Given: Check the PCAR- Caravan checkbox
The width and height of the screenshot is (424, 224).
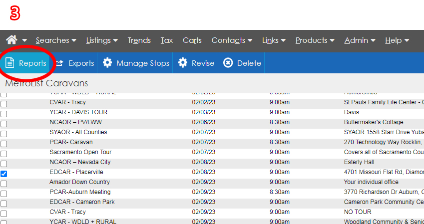Looking at the screenshot, I should pyautogui.click(x=3, y=144).
